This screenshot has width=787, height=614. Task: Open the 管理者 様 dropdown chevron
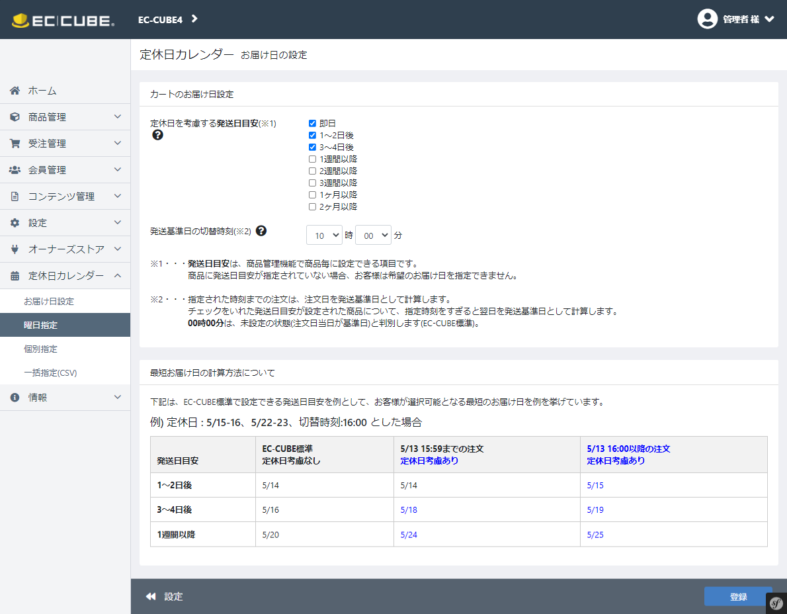(x=769, y=19)
